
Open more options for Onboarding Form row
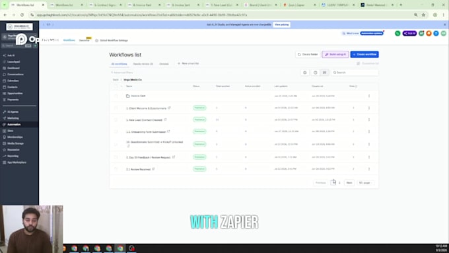[369, 131]
